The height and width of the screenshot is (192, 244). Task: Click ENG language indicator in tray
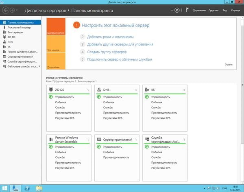click(x=224, y=188)
